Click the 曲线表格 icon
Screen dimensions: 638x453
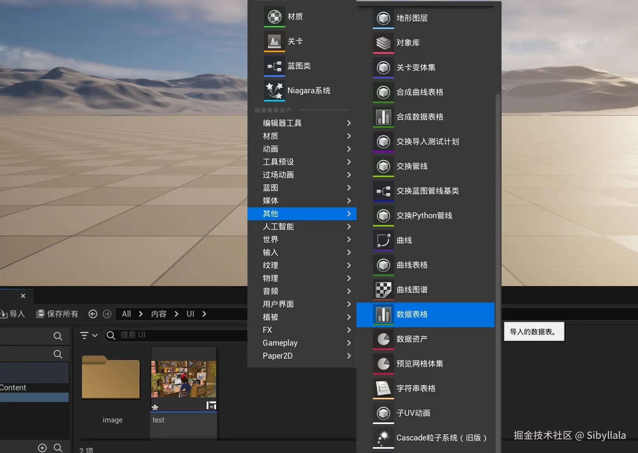[x=383, y=265]
